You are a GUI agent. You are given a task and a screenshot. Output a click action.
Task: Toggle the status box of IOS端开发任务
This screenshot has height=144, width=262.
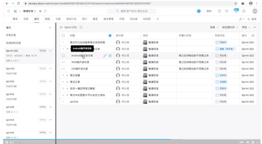pos(217,69)
